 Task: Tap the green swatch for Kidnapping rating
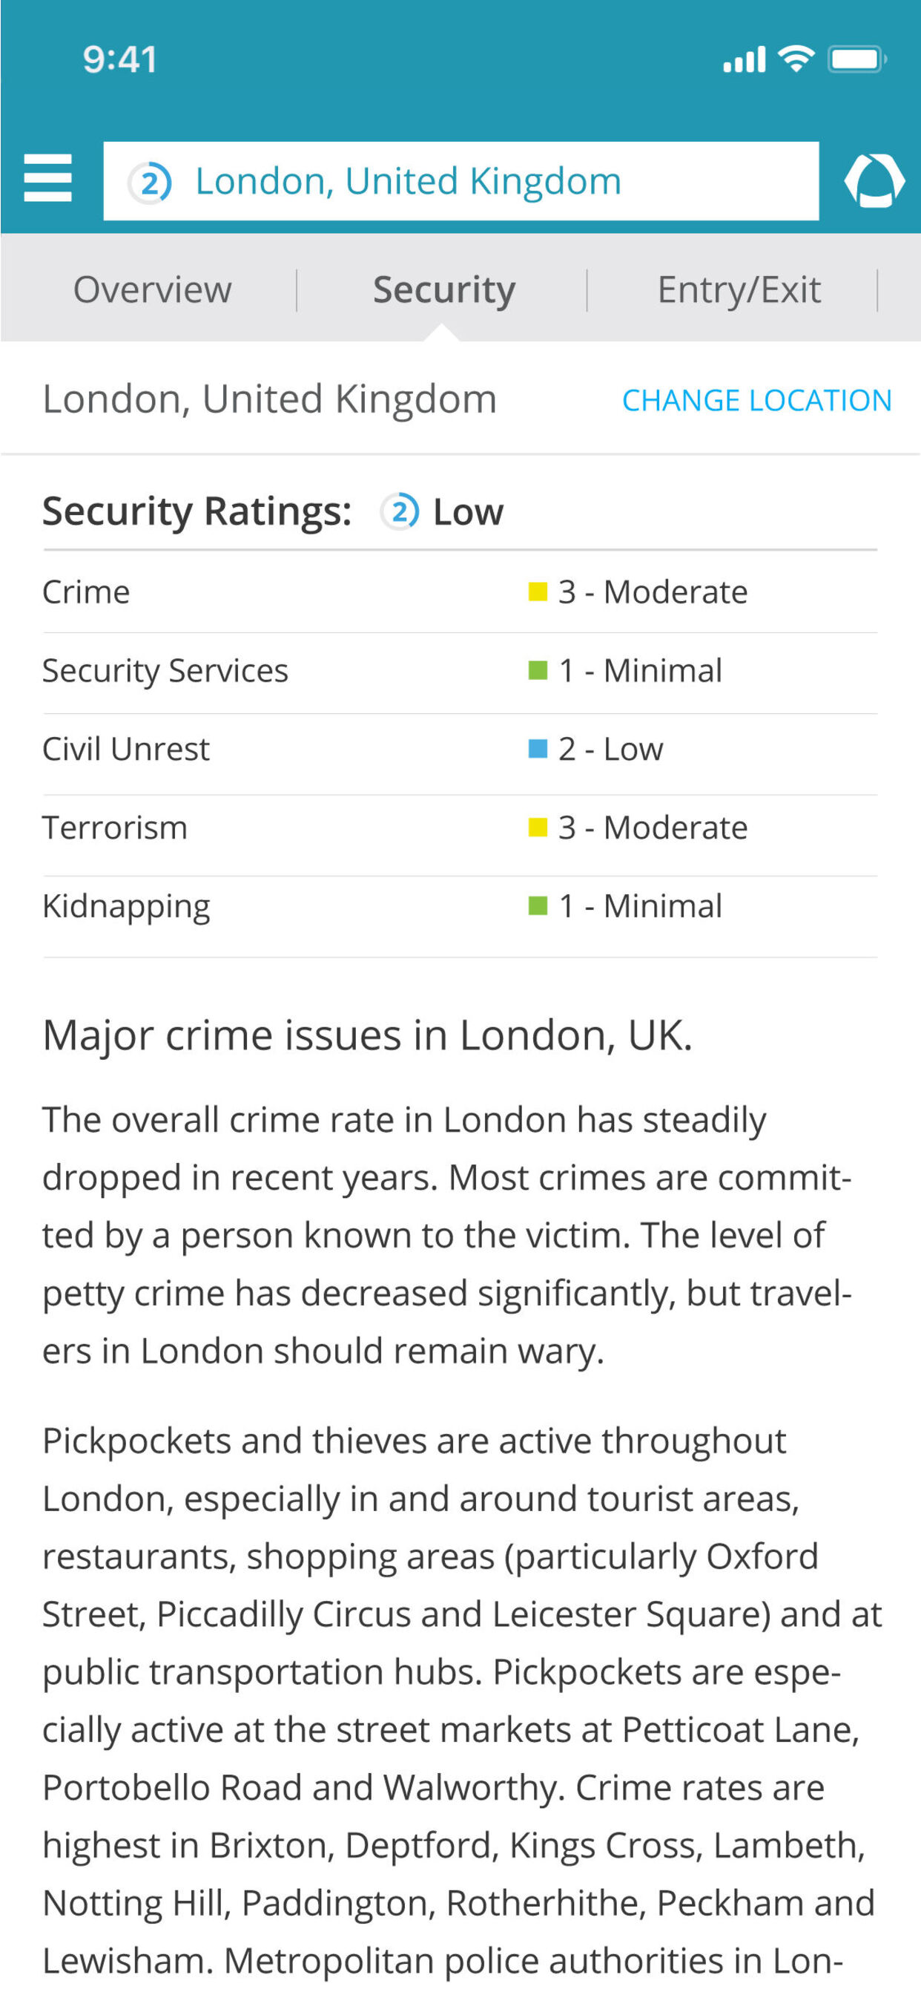coord(537,906)
